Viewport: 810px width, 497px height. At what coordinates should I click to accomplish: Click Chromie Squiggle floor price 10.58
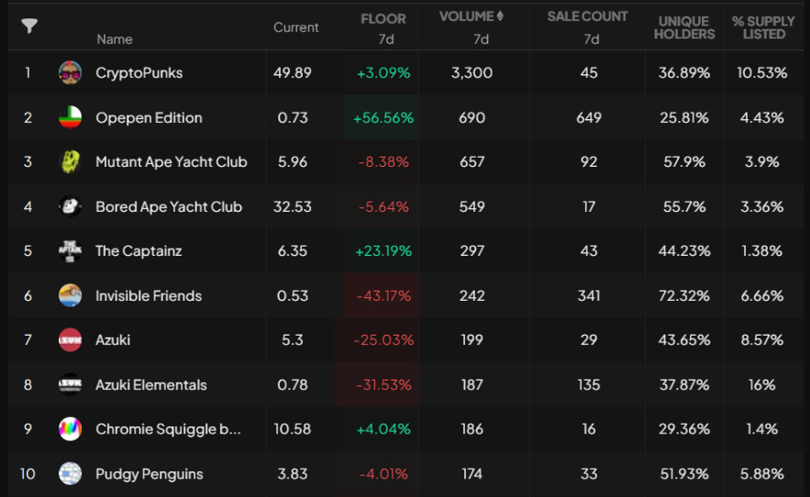[x=293, y=429]
